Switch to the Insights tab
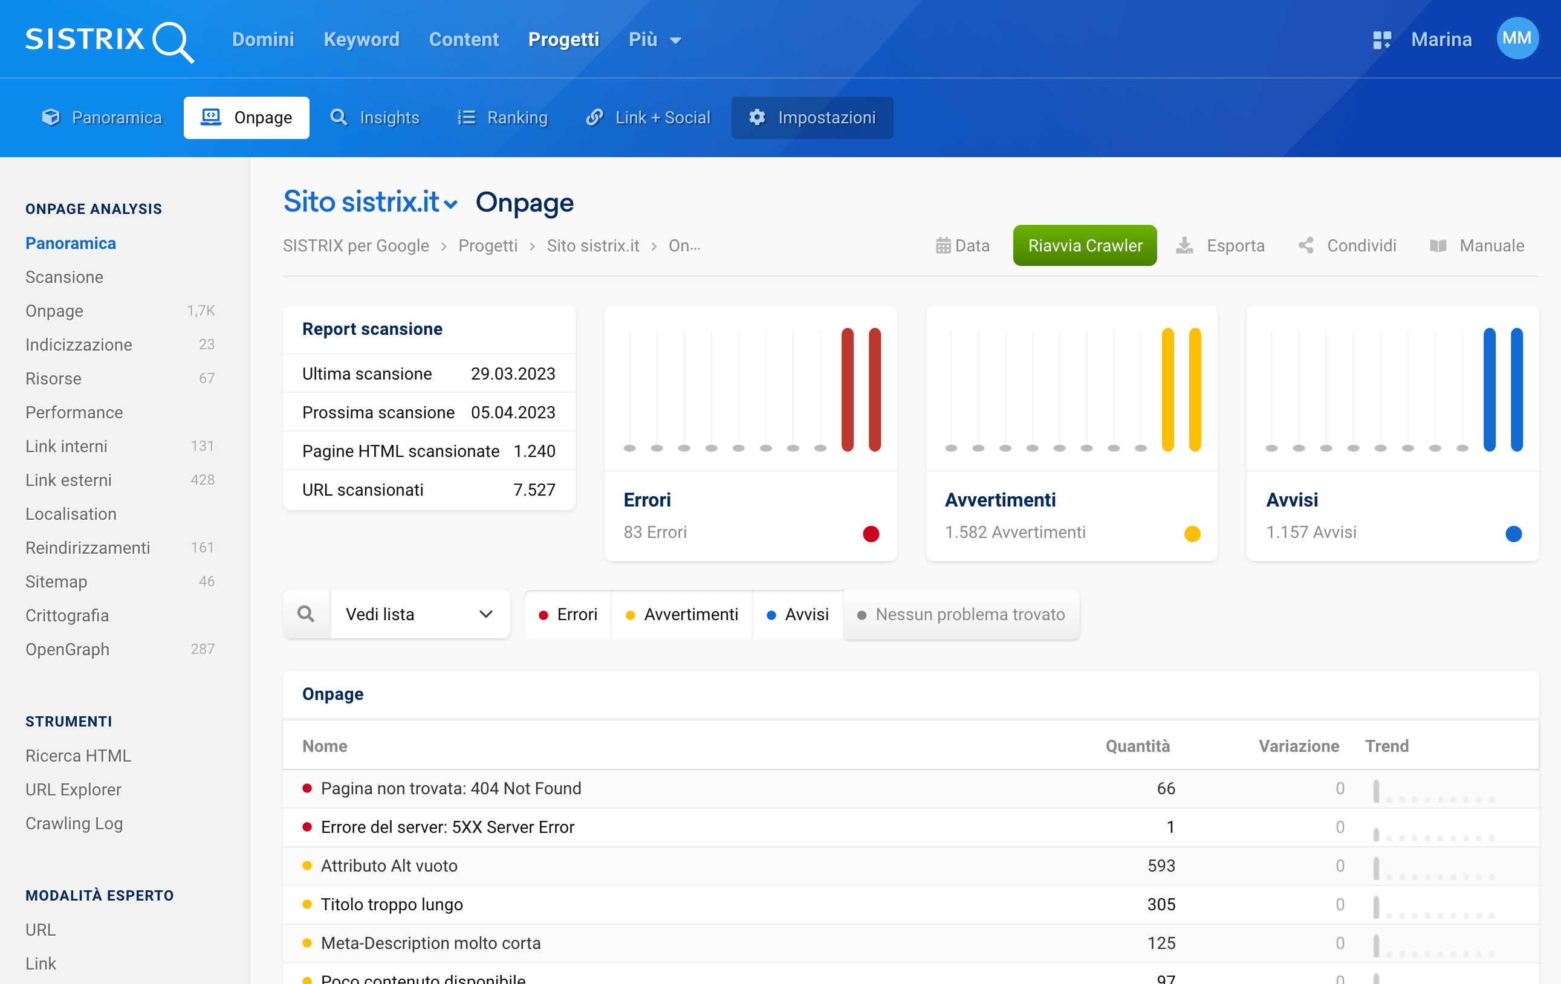Viewport: 1561px width, 984px height. point(375,117)
